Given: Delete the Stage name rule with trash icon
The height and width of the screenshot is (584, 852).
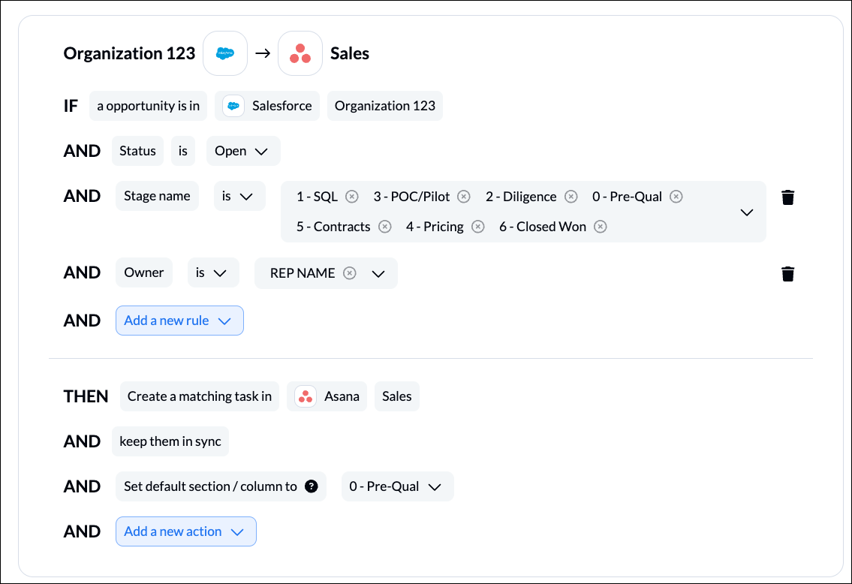Looking at the screenshot, I should [x=788, y=197].
